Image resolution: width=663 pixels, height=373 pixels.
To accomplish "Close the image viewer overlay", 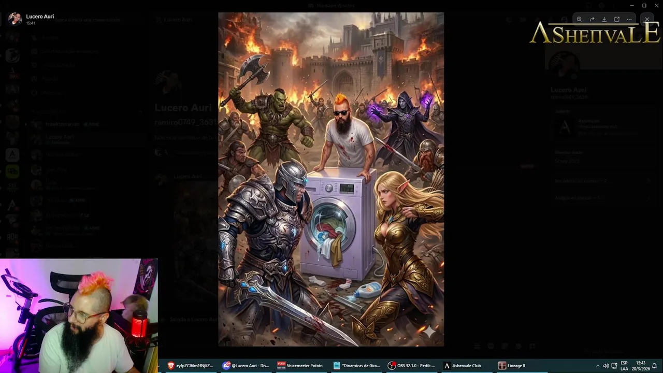I will click(647, 19).
